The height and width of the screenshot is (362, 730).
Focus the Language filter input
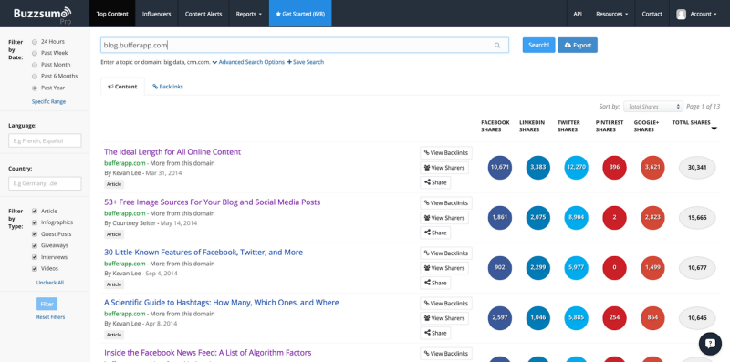click(45, 140)
